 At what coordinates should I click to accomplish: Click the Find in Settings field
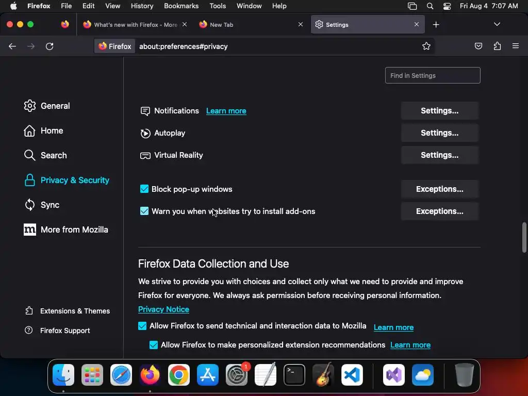[433, 75]
